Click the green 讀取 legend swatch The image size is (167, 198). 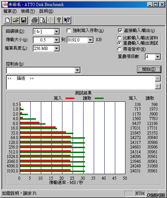click(99, 98)
